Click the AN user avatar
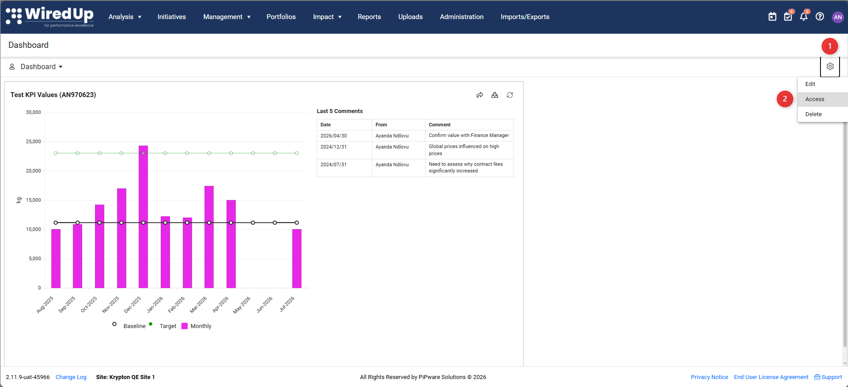 pos(838,17)
